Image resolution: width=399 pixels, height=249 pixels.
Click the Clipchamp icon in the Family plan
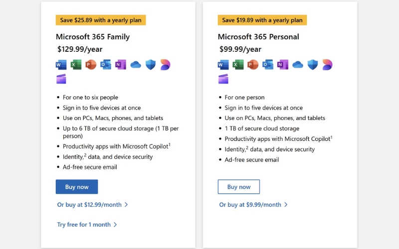tap(61, 79)
